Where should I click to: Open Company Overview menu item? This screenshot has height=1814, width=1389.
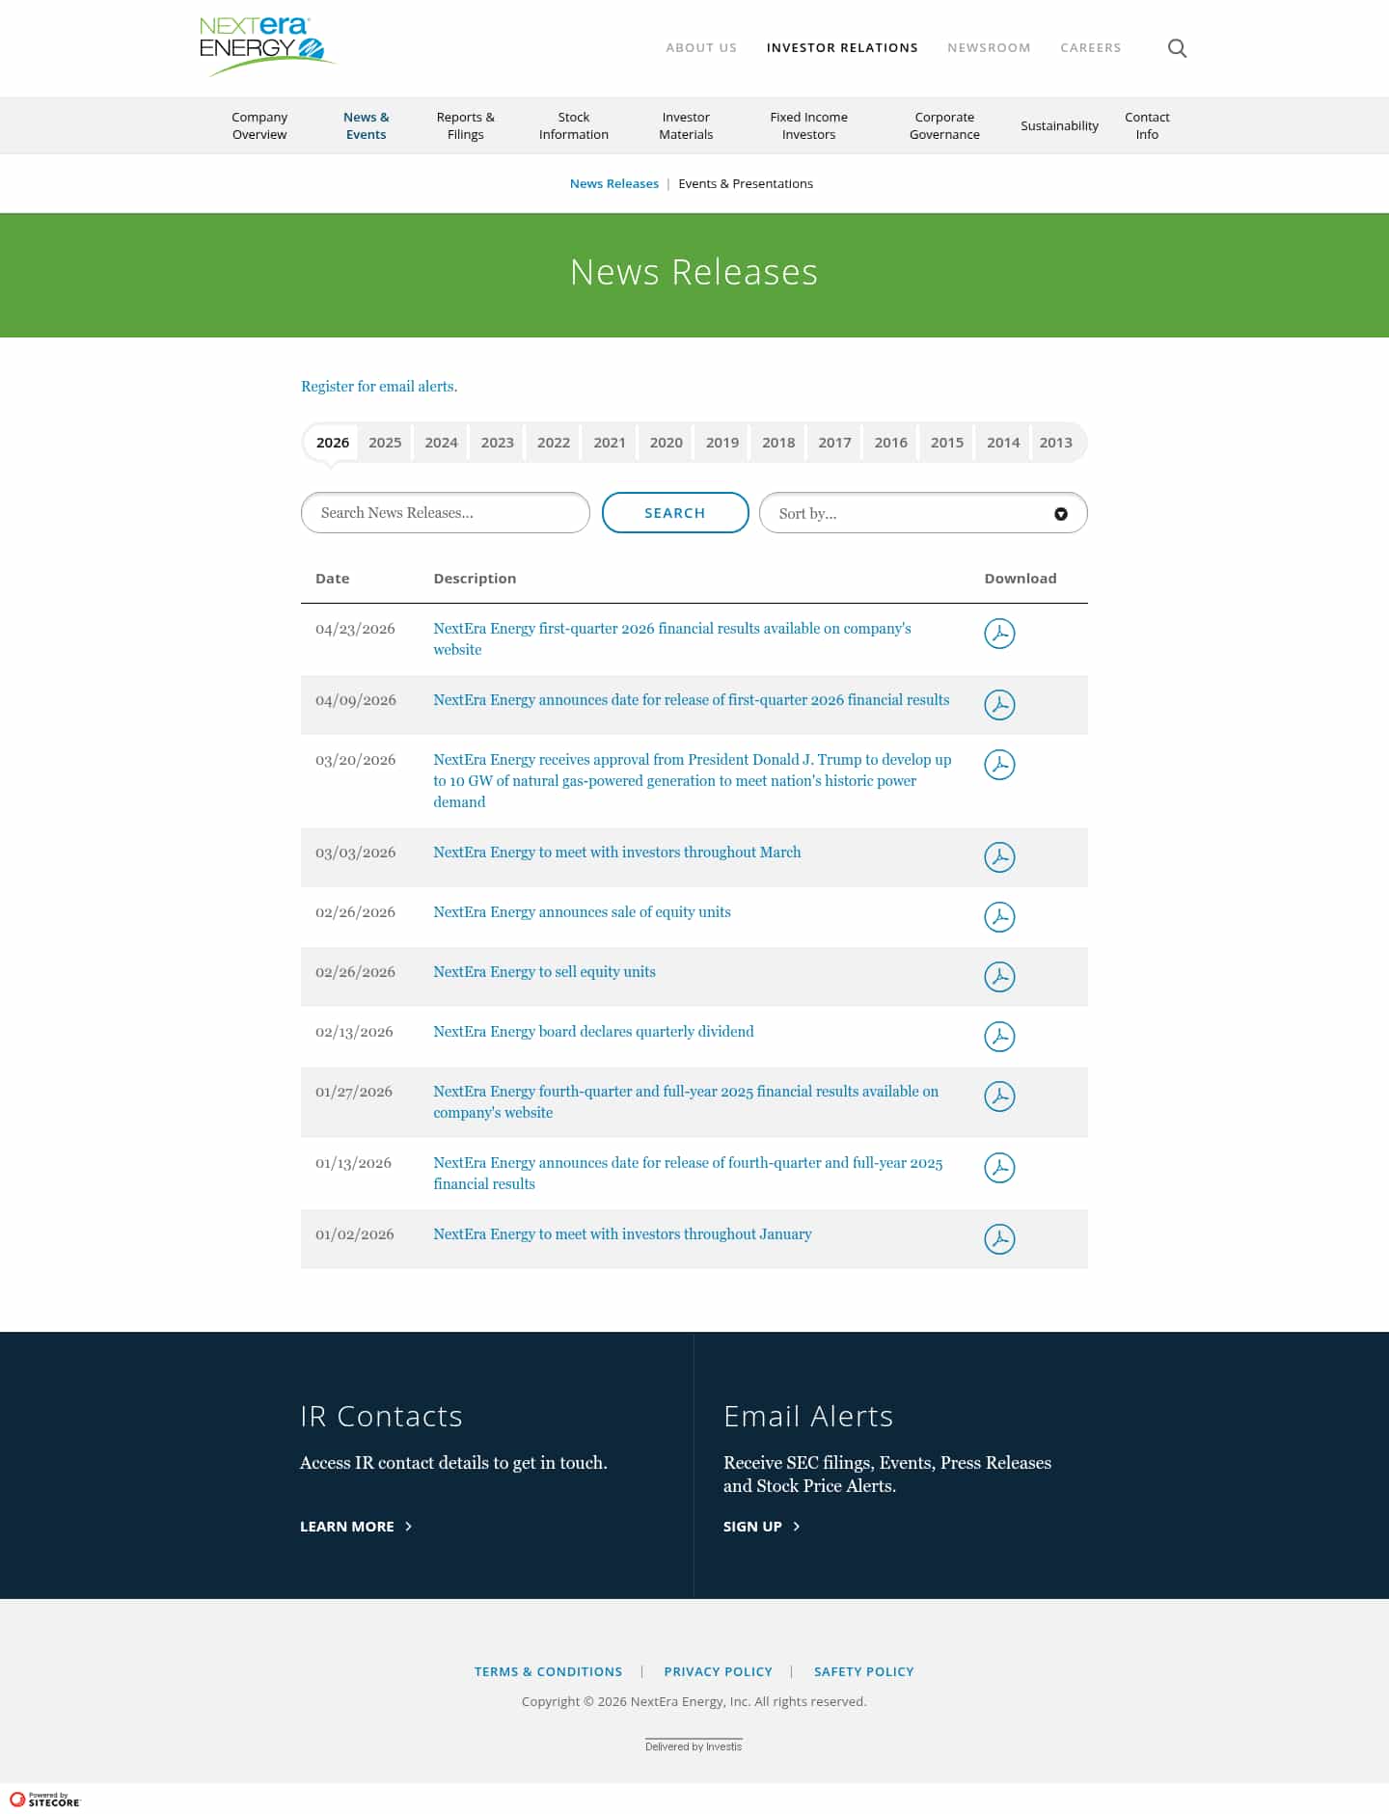(259, 125)
